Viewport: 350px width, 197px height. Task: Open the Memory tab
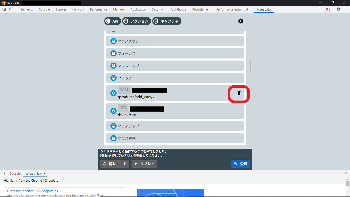pyautogui.click(x=119, y=9)
